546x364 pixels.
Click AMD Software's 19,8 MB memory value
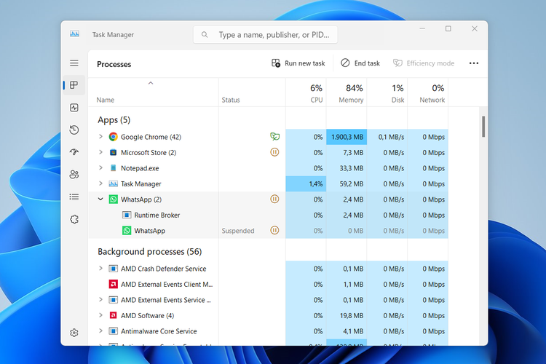352,315
